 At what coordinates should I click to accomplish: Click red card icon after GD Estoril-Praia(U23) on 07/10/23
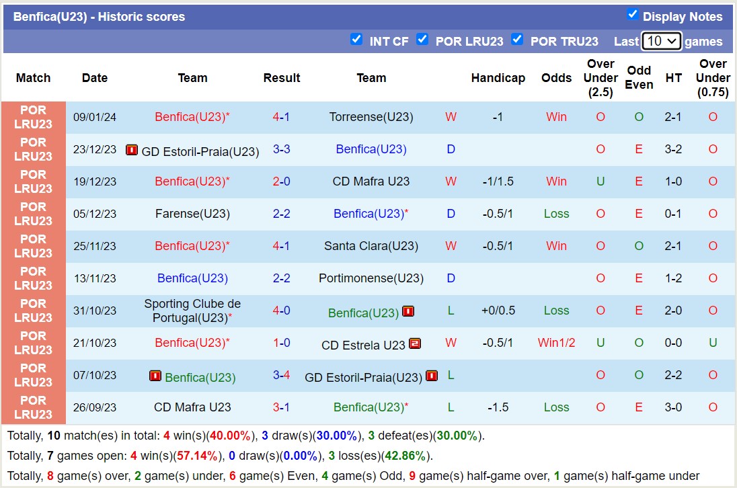coord(432,376)
